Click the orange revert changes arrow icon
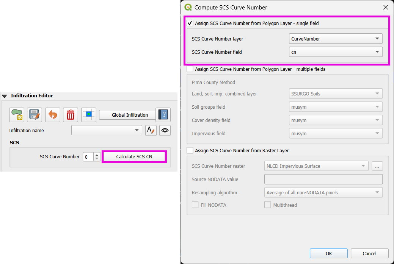Screen dimensions: 394x264 53,114
